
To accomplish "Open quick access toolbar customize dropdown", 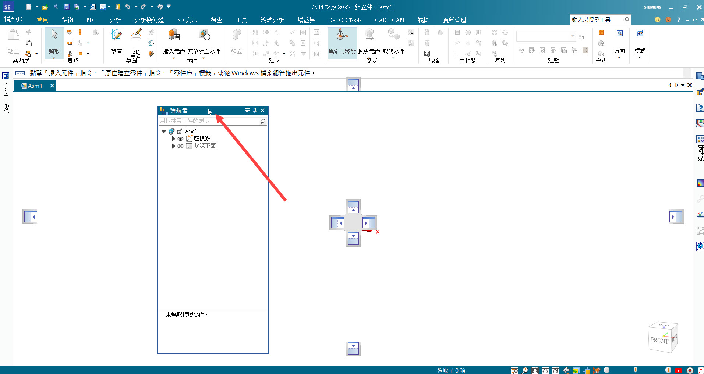I will point(169,6).
